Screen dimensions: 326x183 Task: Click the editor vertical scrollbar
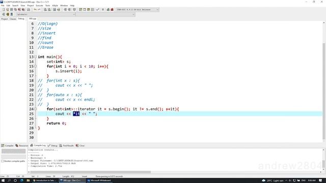(324, 91)
